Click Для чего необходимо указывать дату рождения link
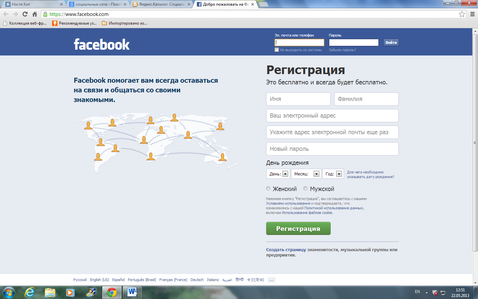478x299 pixels. tap(370, 174)
